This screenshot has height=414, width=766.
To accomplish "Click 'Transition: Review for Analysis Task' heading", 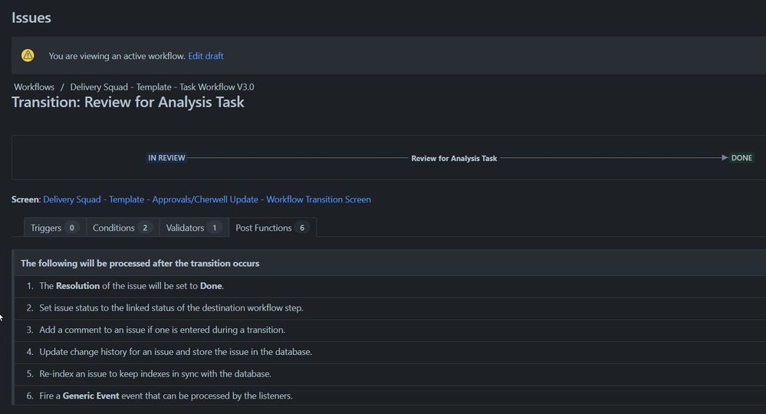I will point(128,102).
